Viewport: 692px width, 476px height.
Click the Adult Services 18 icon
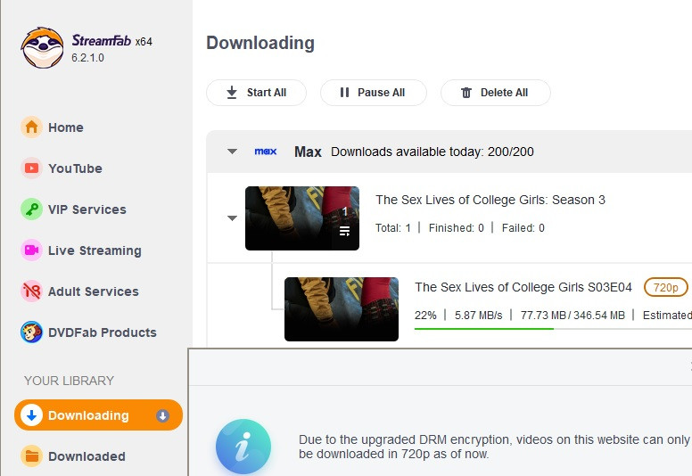(x=31, y=291)
